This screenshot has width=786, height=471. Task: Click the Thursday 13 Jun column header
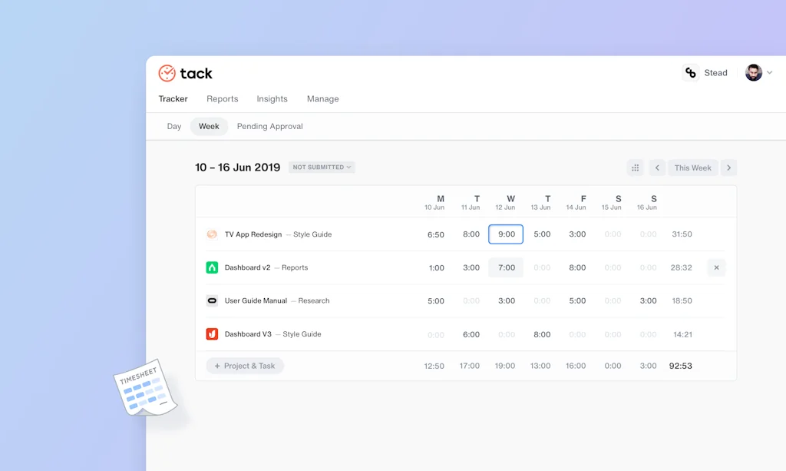[x=541, y=202]
